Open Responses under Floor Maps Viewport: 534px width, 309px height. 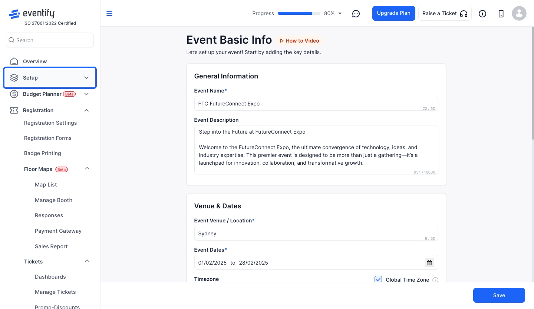[x=49, y=215]
